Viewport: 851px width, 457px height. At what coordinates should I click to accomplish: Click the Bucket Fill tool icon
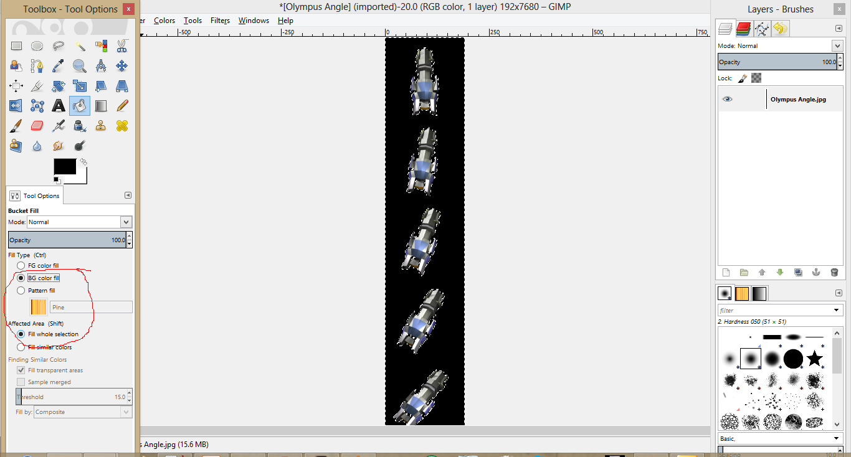(x=80, y=106)
